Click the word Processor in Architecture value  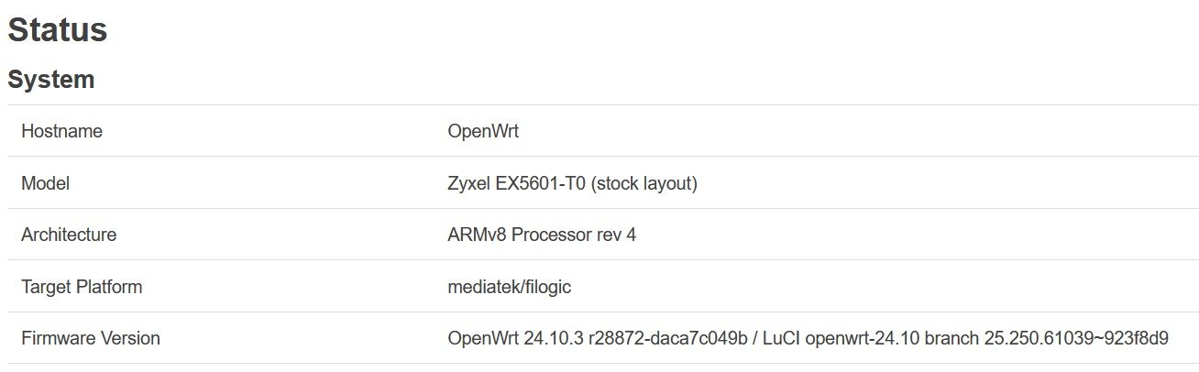click(x=550, y=235)
